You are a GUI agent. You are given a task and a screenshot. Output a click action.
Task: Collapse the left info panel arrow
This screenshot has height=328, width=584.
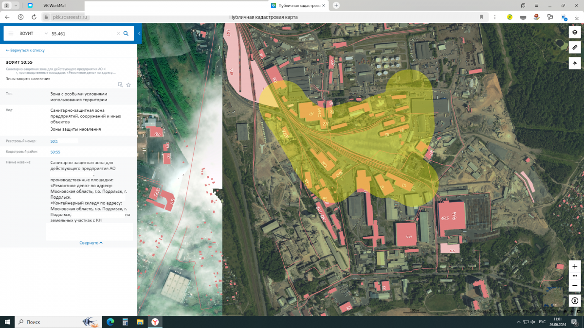tap(139, 34)
